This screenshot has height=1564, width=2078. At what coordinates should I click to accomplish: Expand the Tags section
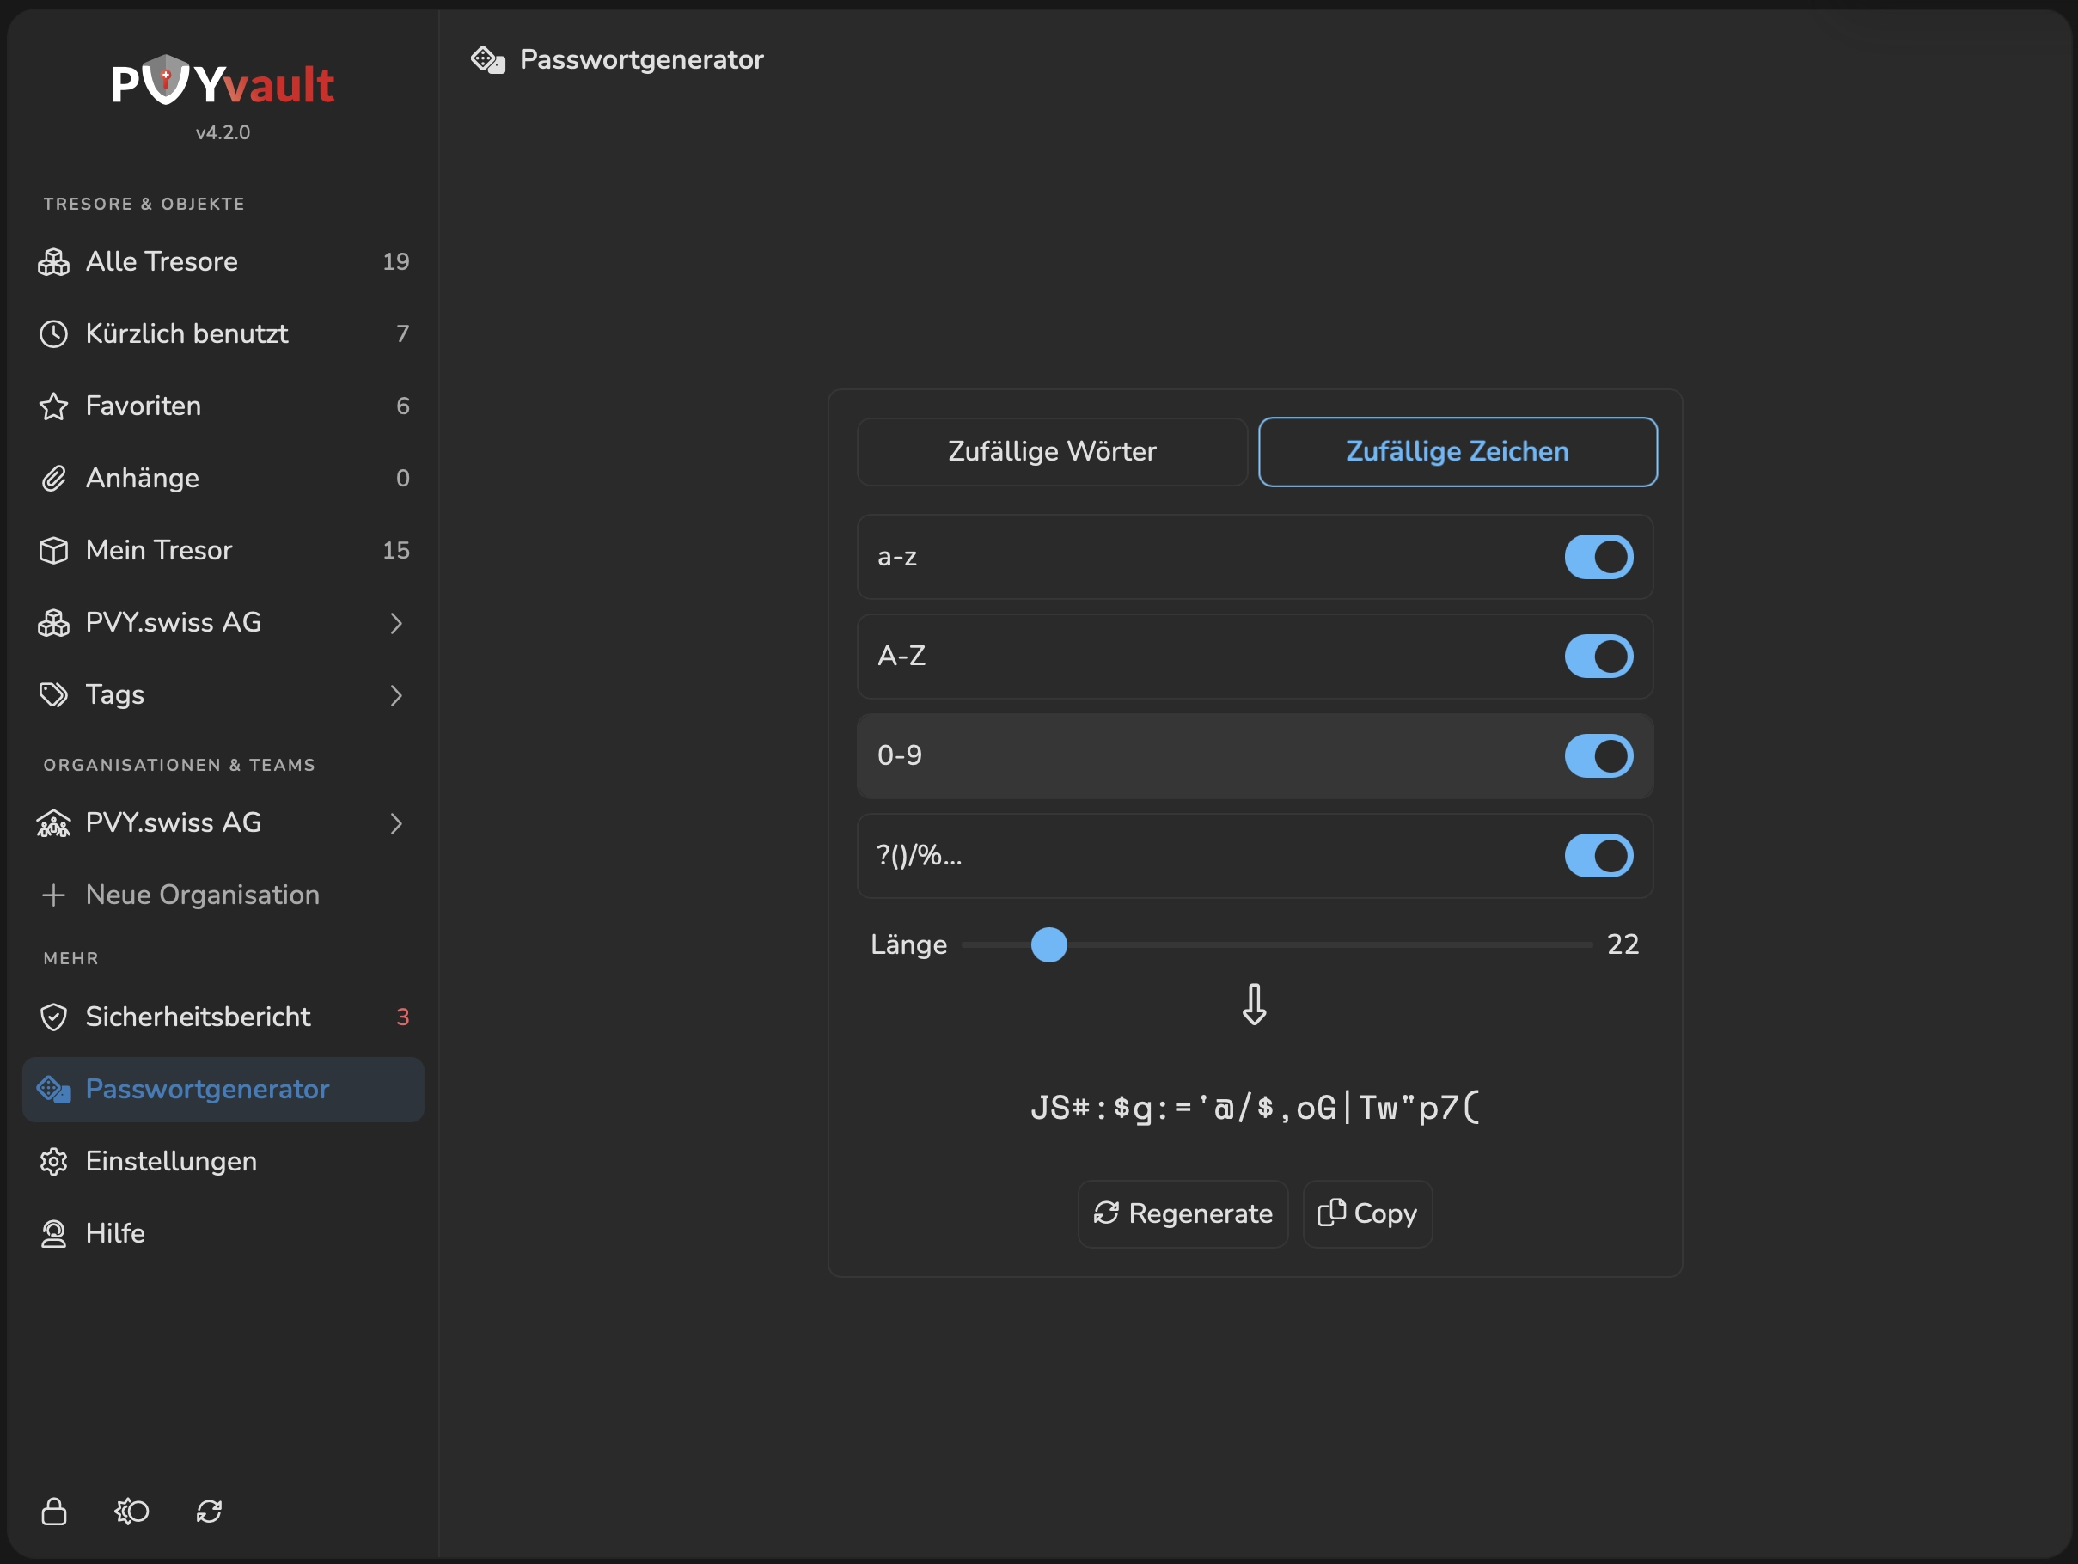(x=396, y=695)
